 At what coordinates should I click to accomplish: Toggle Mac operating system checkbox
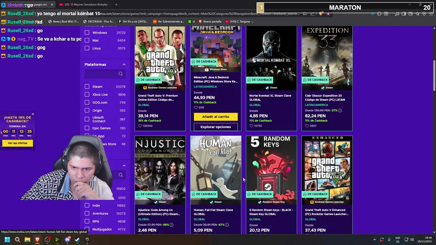click(87, 40)
